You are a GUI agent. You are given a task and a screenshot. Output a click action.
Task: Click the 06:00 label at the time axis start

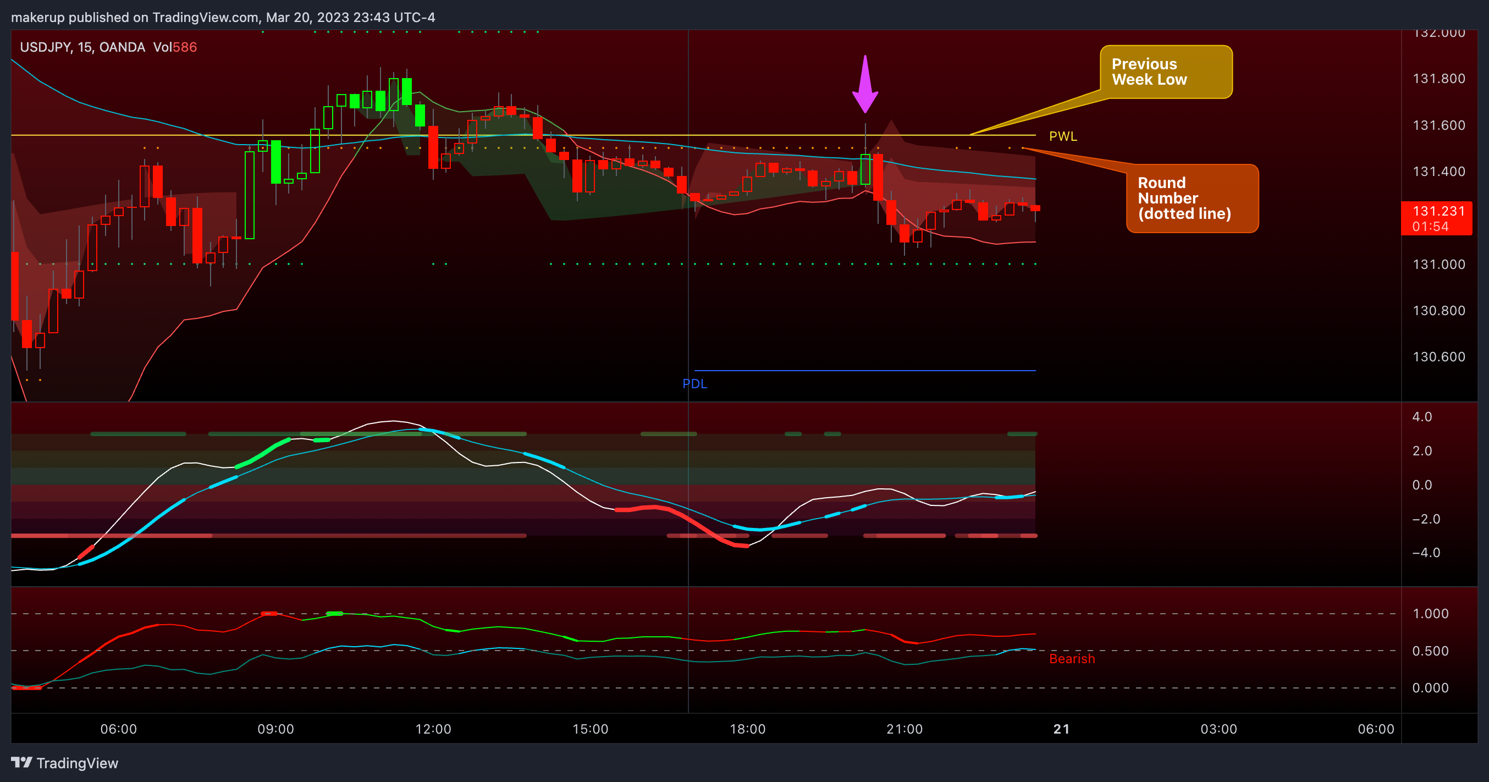119,729
